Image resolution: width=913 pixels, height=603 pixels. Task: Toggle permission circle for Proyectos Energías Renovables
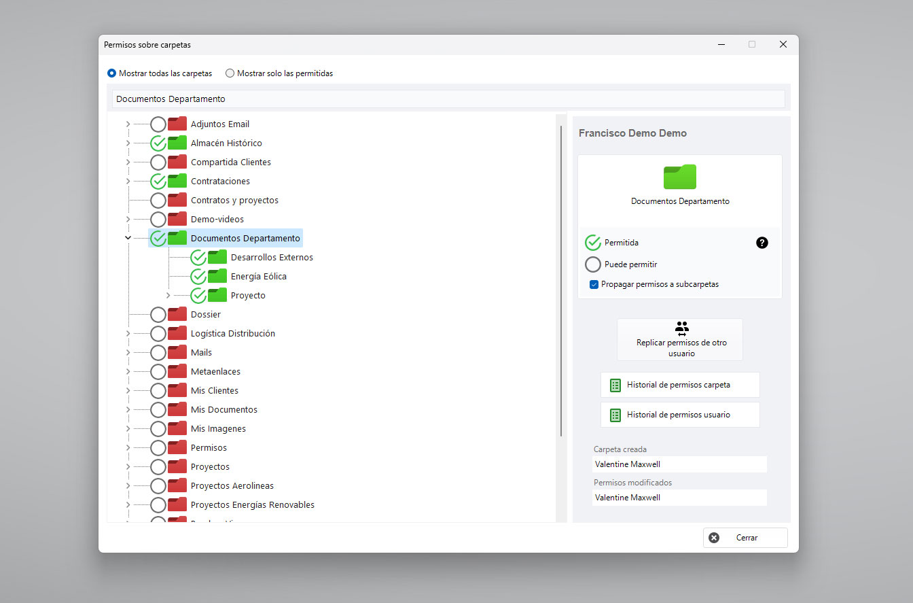point(158,505)
